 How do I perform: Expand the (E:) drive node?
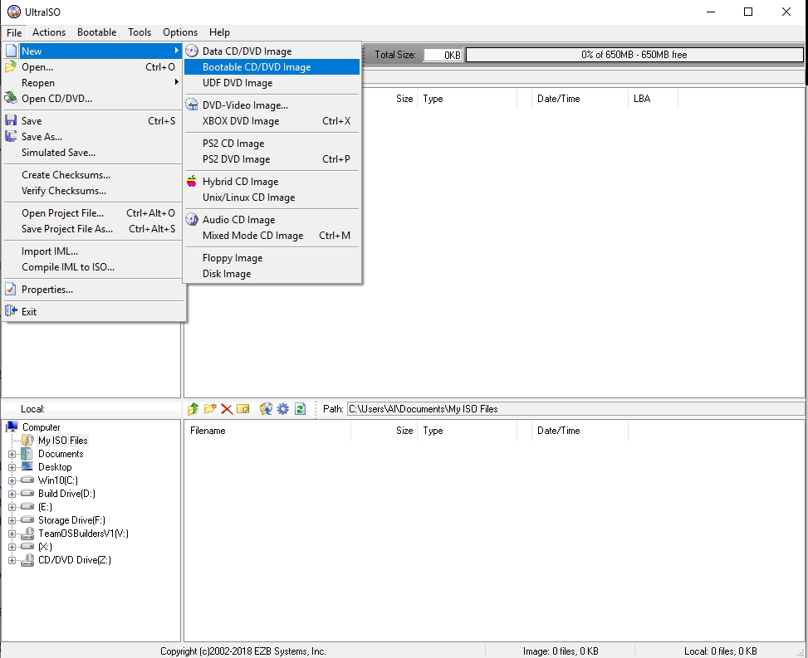pos(12,507)
